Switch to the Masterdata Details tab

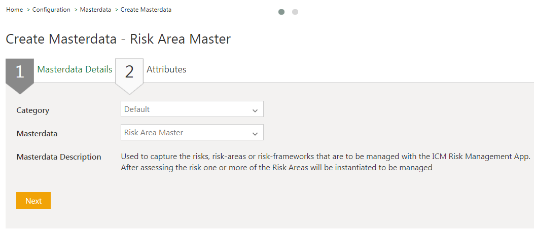point(75,69)
